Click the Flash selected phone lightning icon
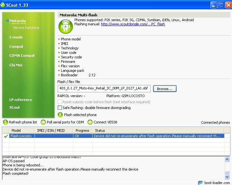The height and width of the screenshot is (185, 232). (x=60, y=115)
